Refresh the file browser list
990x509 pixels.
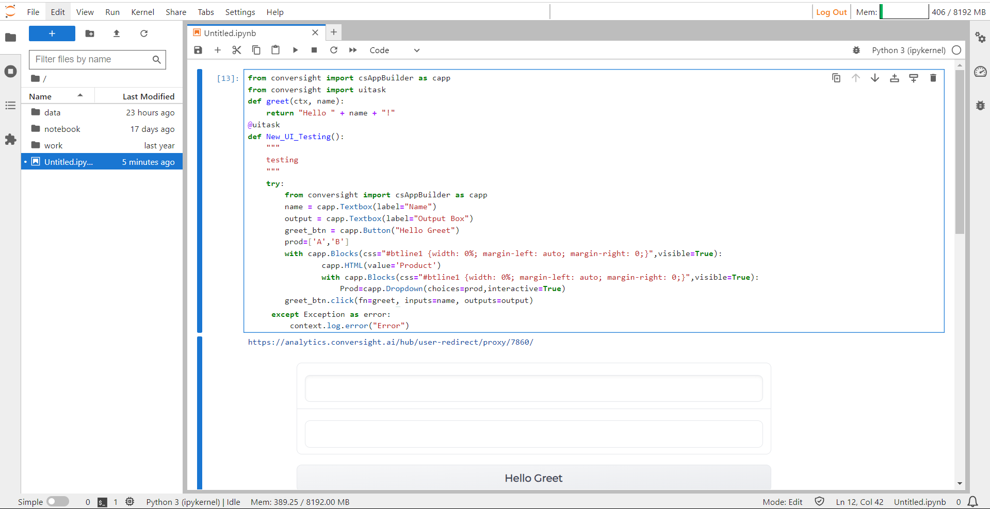[x=144, y=33]
